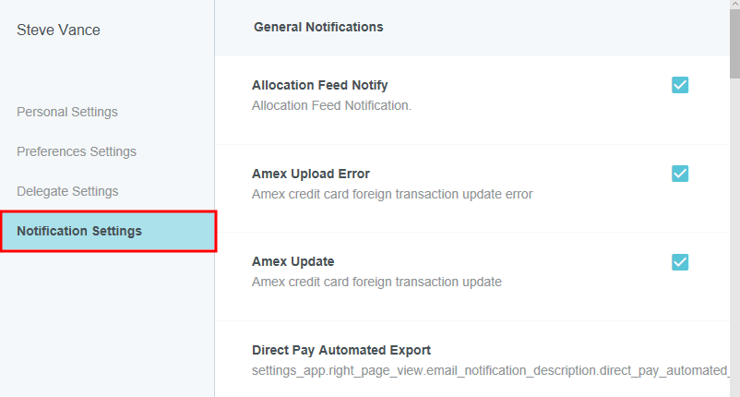Click the Amex Update title
740x397 pixels.
(294, 261)
